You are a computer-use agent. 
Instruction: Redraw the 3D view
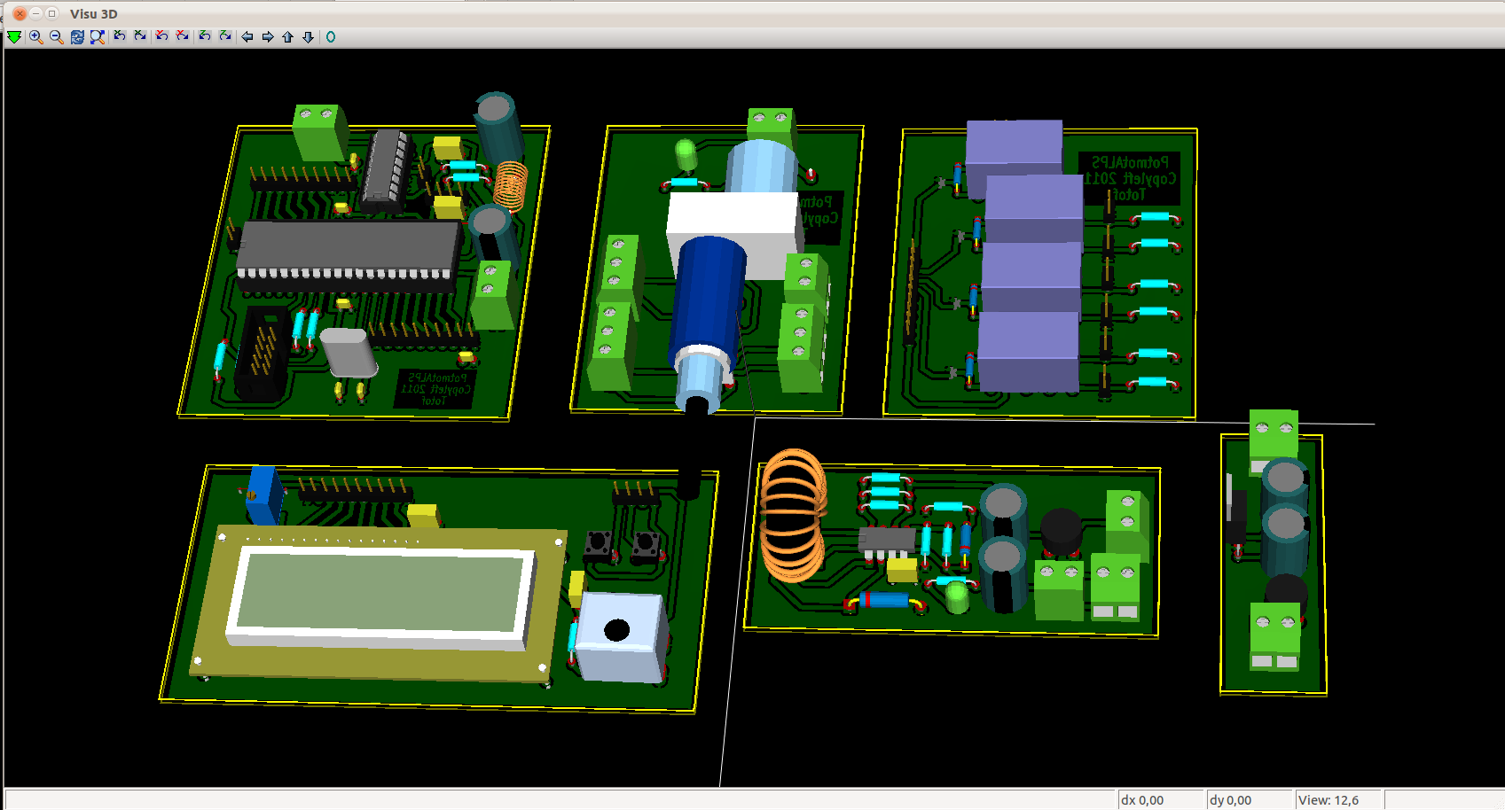pos(77,36)
